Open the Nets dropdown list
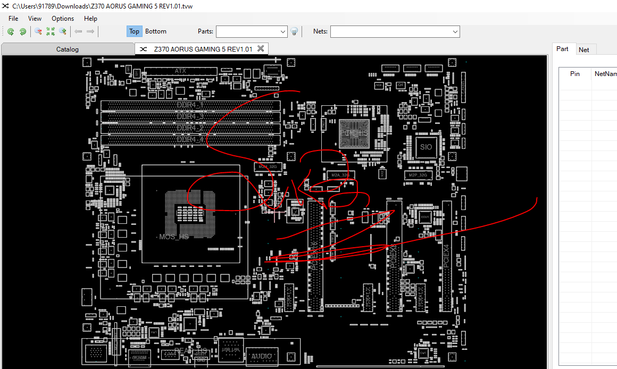The image size is (617, 369). point(455,31)
